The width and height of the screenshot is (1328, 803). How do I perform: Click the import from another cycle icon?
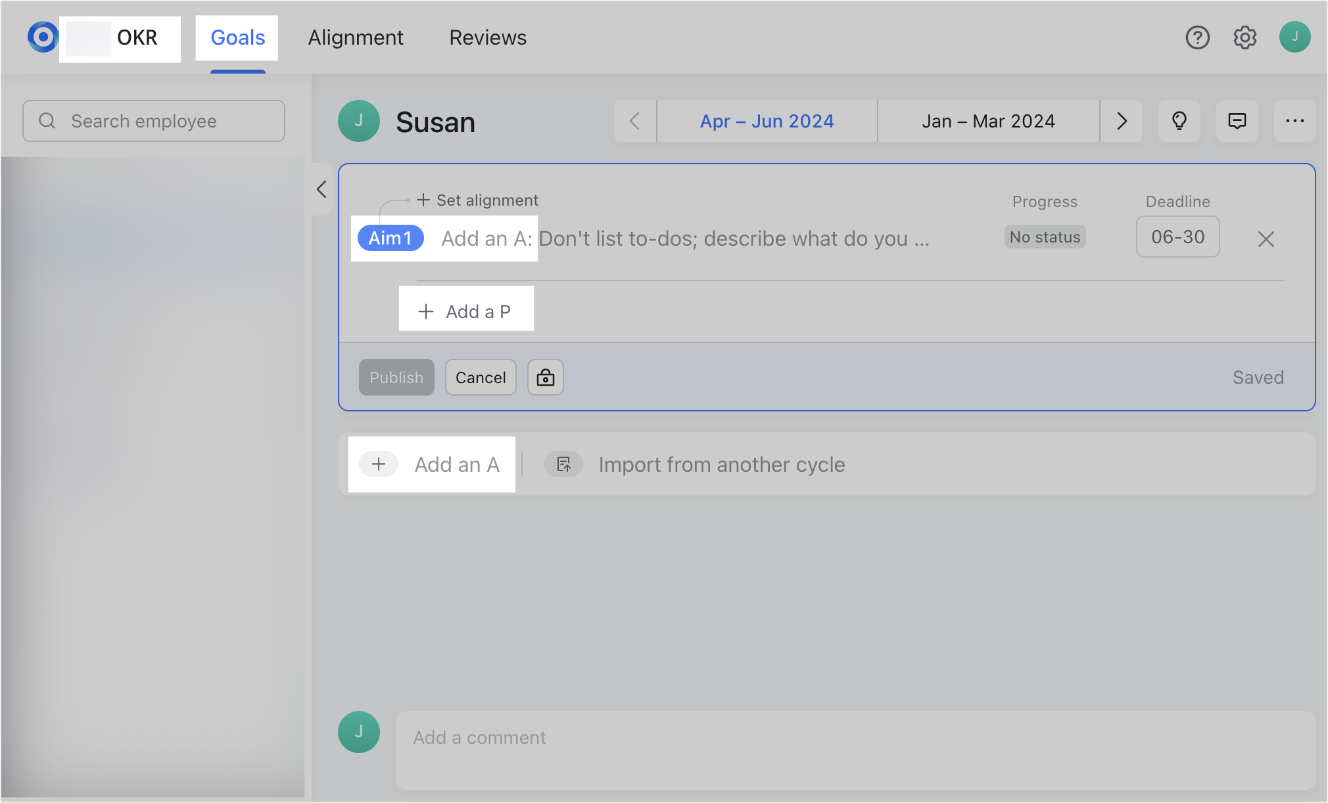[563, 465]
